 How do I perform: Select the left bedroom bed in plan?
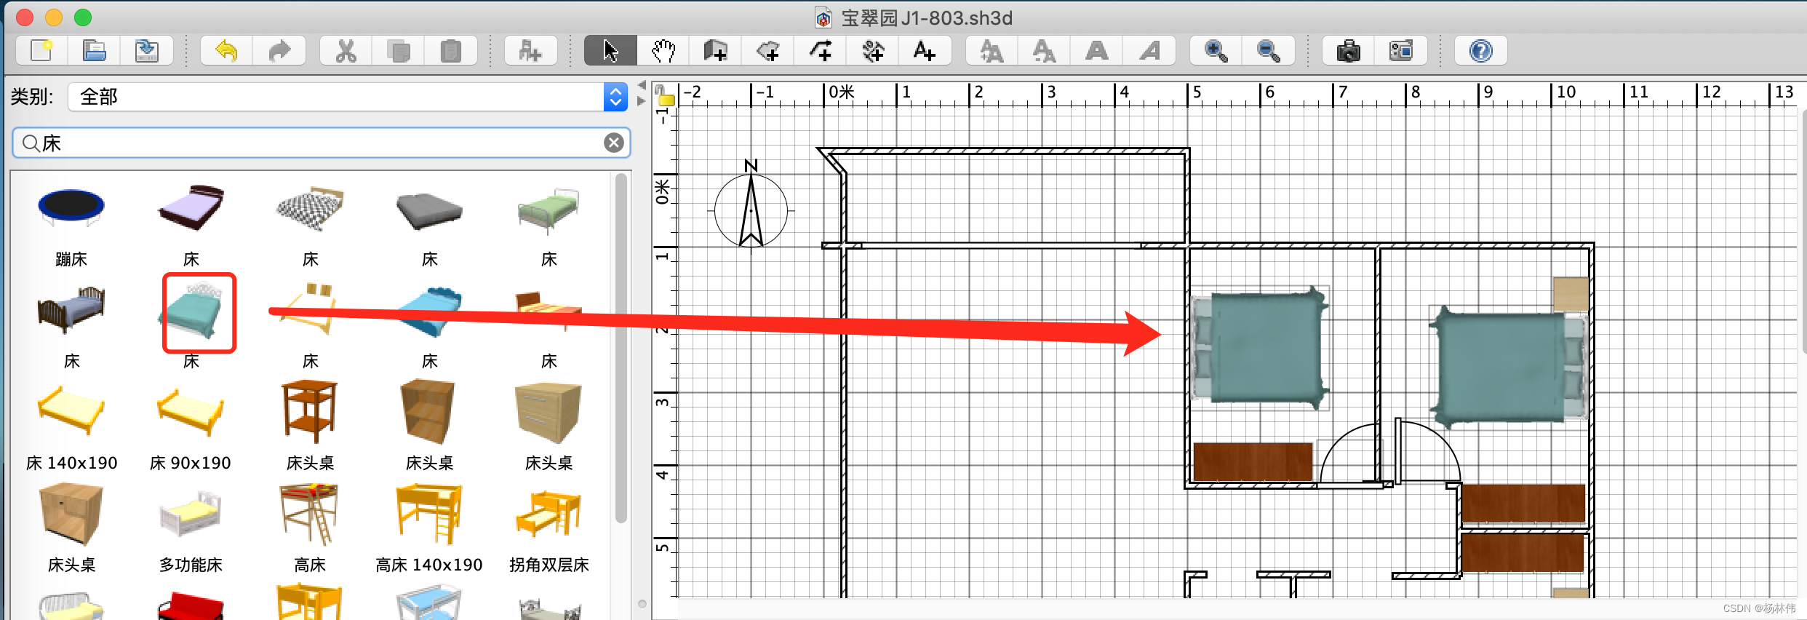tap(1261, 348)
